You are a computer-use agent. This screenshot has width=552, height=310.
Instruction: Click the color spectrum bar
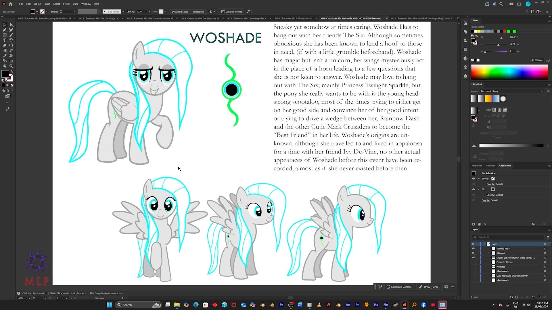tap(509, 72)
